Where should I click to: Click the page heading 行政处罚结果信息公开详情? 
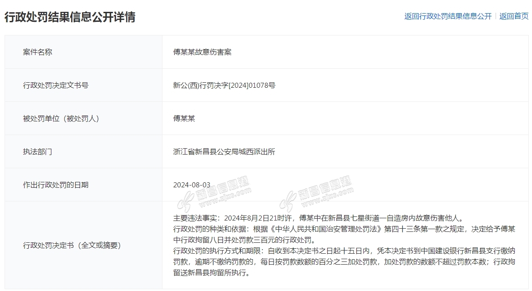(x=70, y=17)
